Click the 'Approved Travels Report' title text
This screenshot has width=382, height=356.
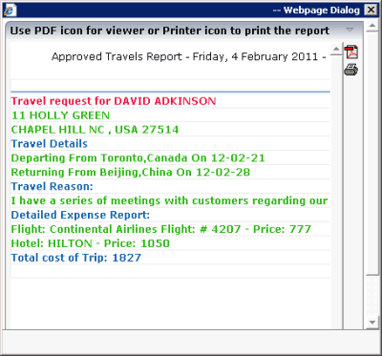(189, 57)
